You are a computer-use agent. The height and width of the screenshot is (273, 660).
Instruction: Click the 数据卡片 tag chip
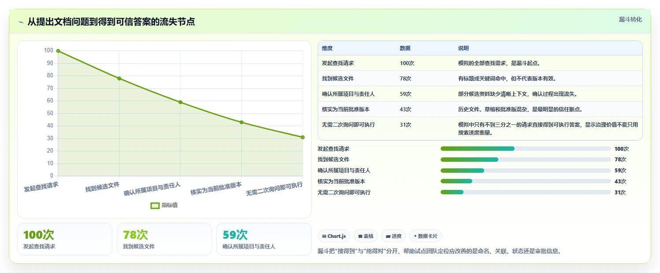point(425,236)
